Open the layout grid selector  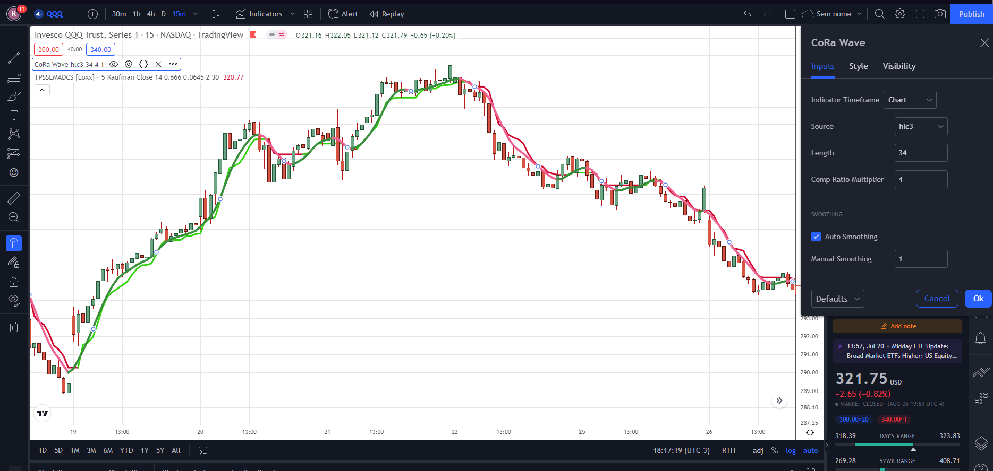click(x=308, y=14)
